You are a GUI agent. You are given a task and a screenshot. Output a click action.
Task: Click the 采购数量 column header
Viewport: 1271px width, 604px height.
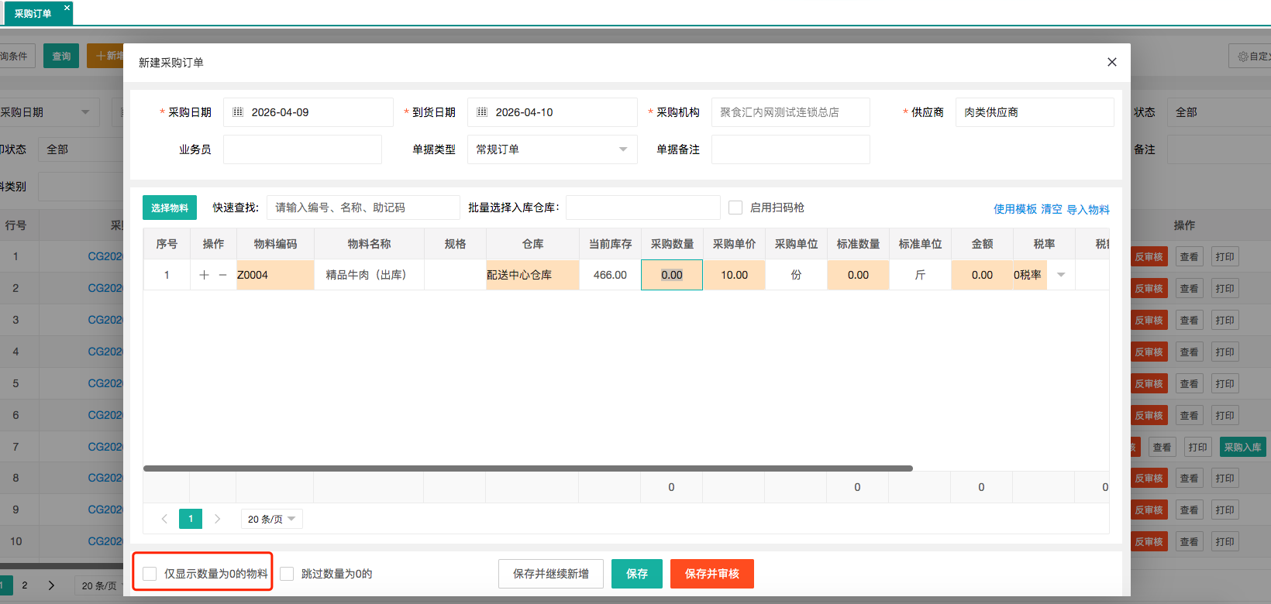(672, 244)
